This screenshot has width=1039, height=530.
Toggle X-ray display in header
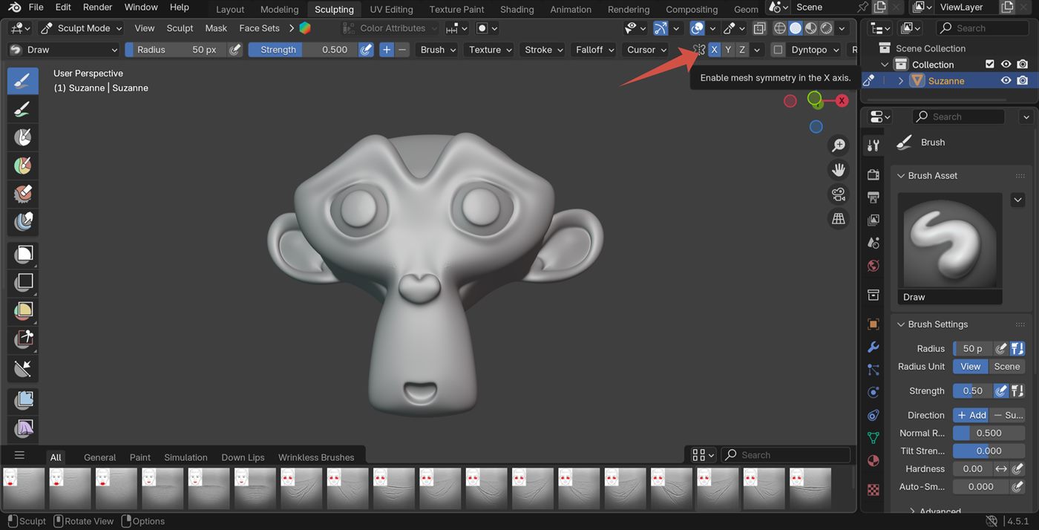coord(759,28)
